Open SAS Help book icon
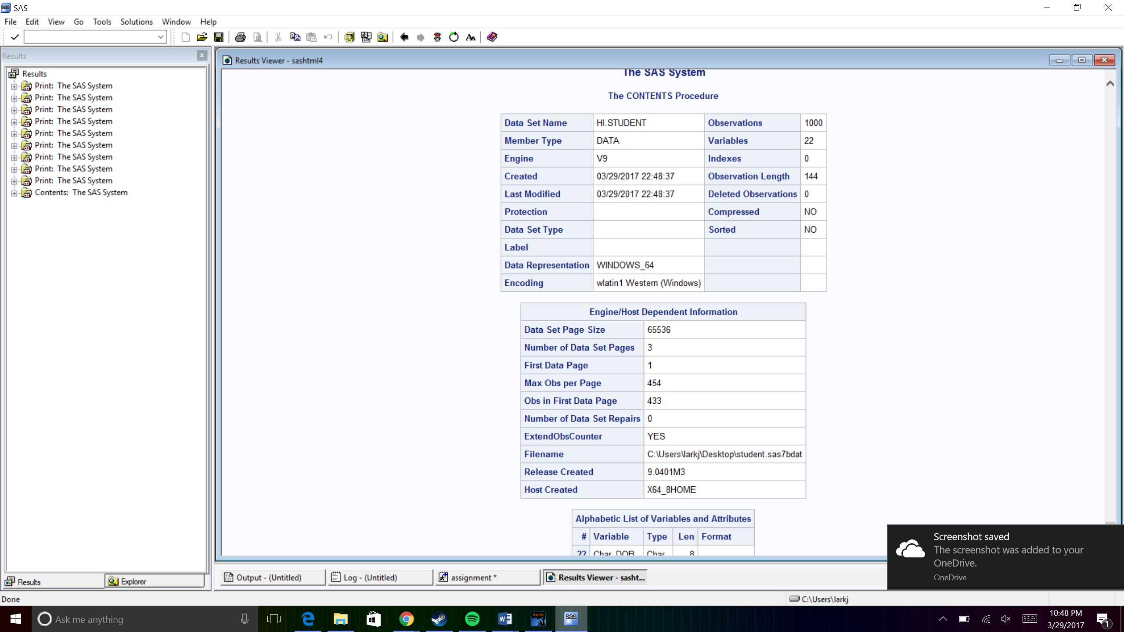1124x632 pixels. [492, 37]
